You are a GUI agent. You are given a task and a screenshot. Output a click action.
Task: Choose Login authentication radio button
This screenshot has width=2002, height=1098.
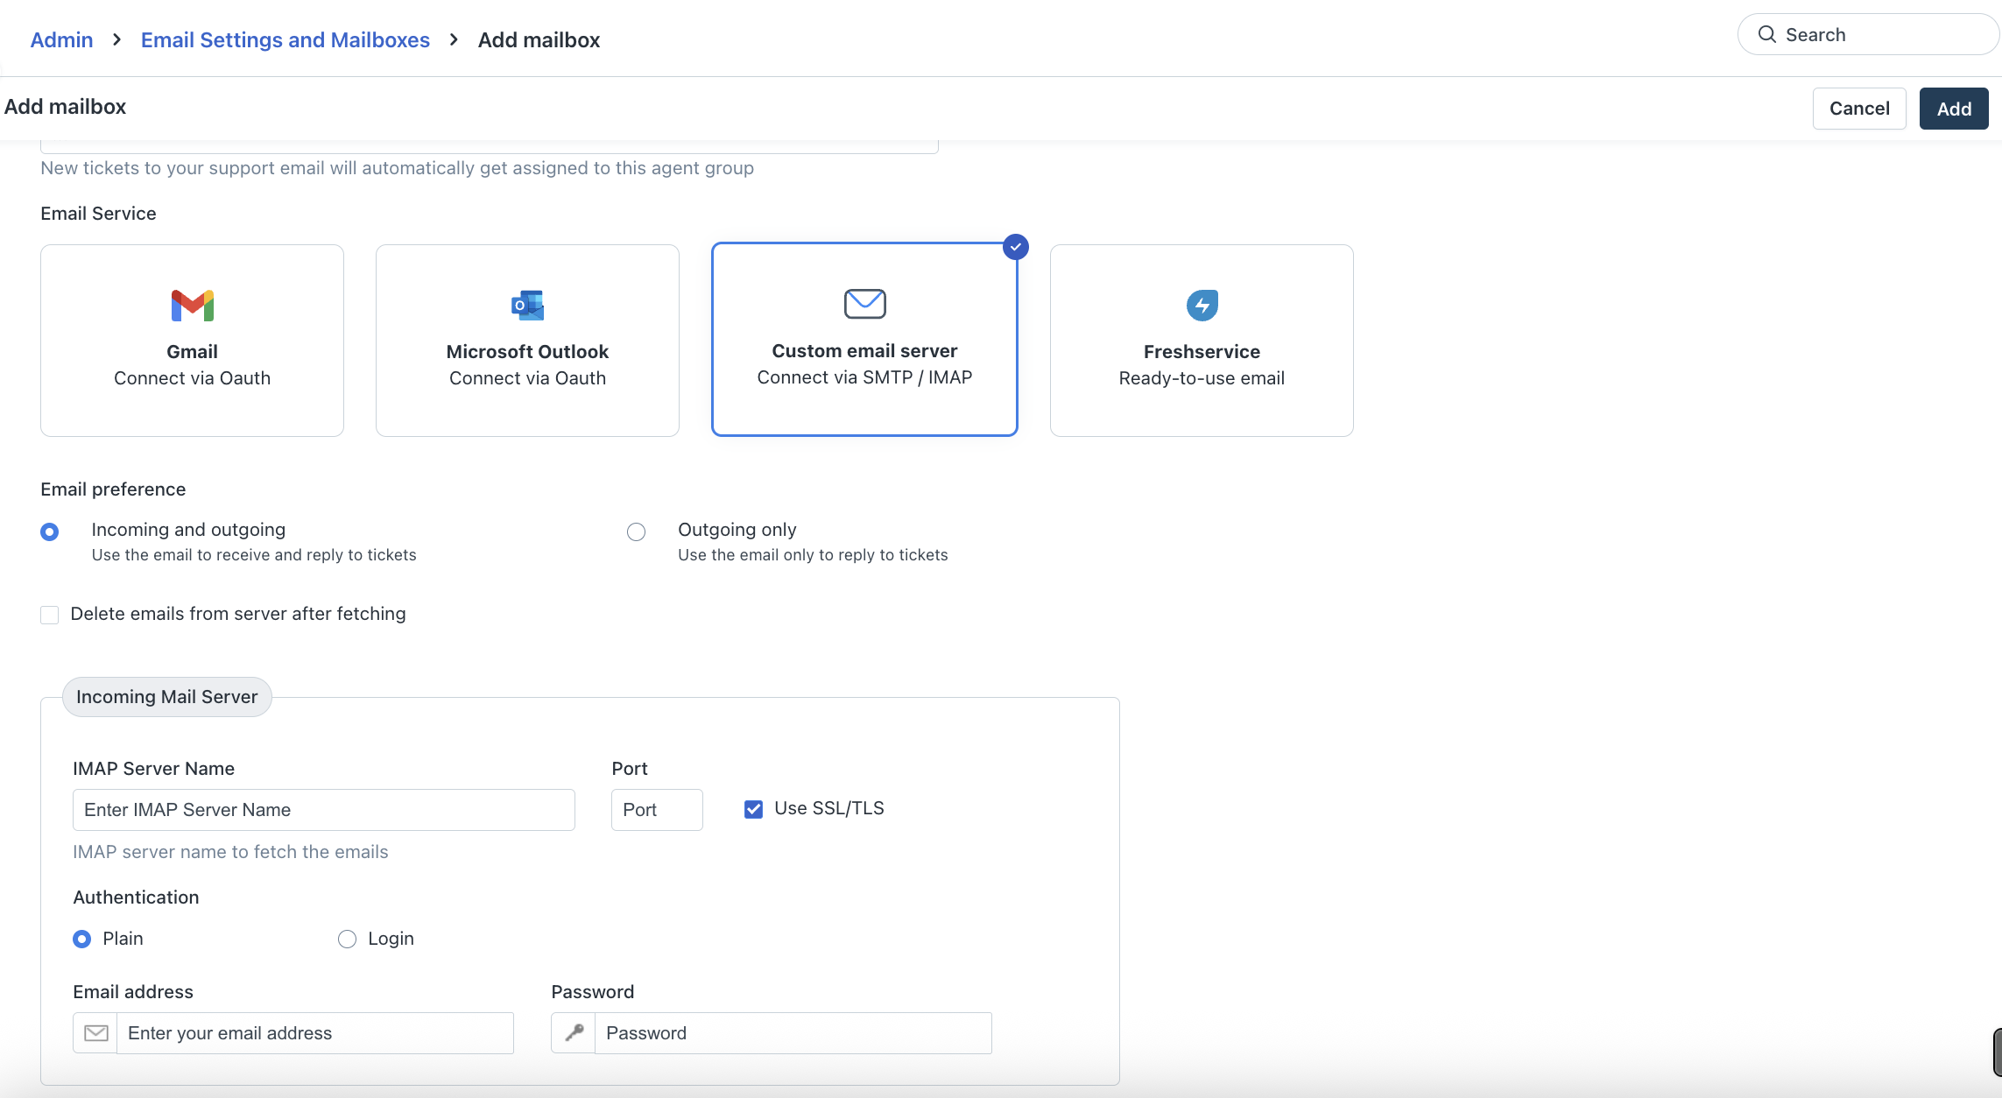(347, 939)
